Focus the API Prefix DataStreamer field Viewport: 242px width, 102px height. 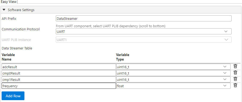pos(143,18)
